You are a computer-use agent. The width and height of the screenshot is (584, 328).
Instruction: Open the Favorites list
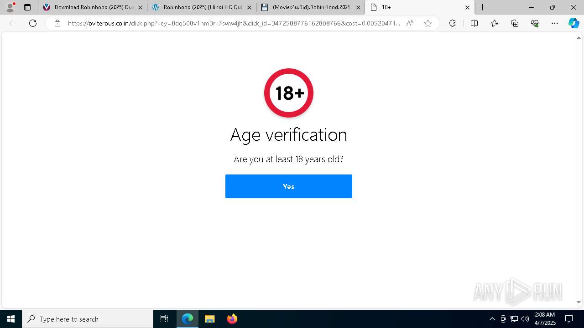495,23
